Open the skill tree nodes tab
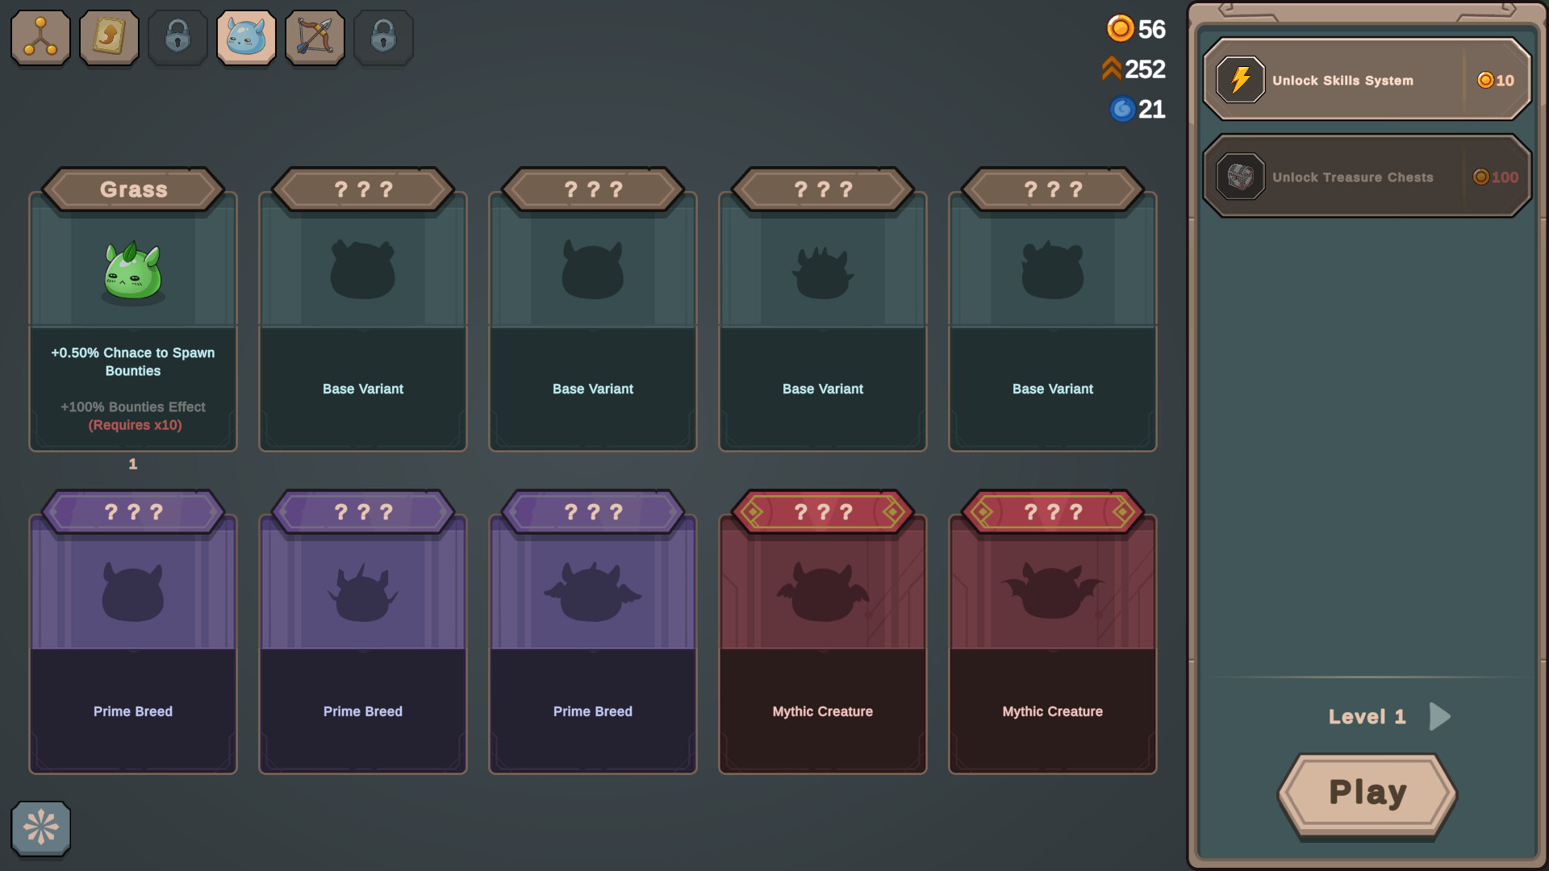The image size is (1549, 871). coord(40,37)
